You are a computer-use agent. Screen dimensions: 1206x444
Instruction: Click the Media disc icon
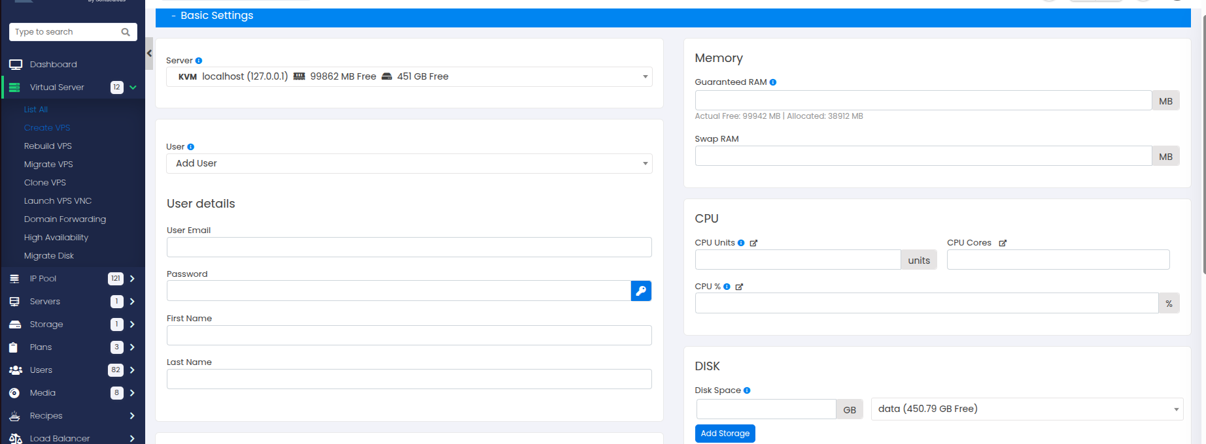pyautogui.click(x=14, y=393)
